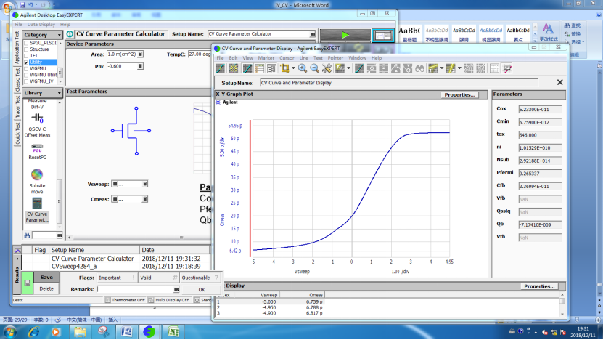Check the WGFMU_IV category checkbox
603x340 pixels.
pos(26,81)
